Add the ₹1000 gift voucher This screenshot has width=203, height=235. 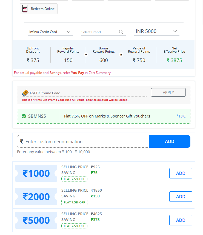pos(181,173)
